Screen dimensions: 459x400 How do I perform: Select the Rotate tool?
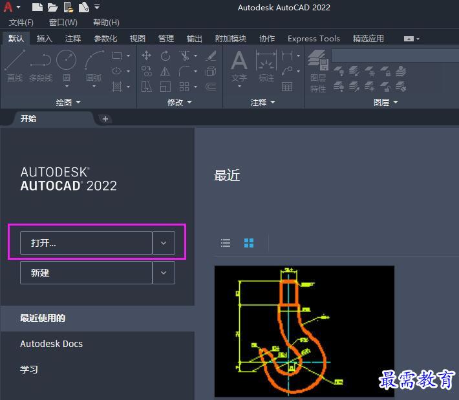point(165,56)
